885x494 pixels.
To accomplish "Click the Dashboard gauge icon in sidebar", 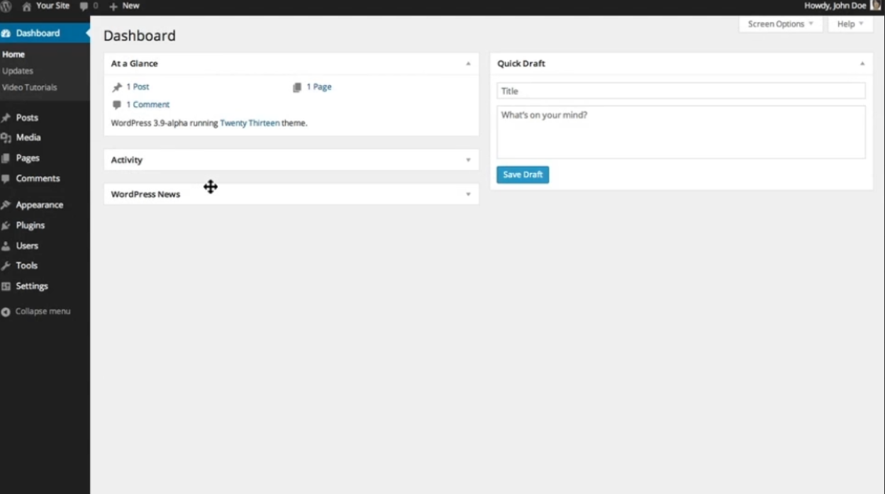I will [6, 33].
